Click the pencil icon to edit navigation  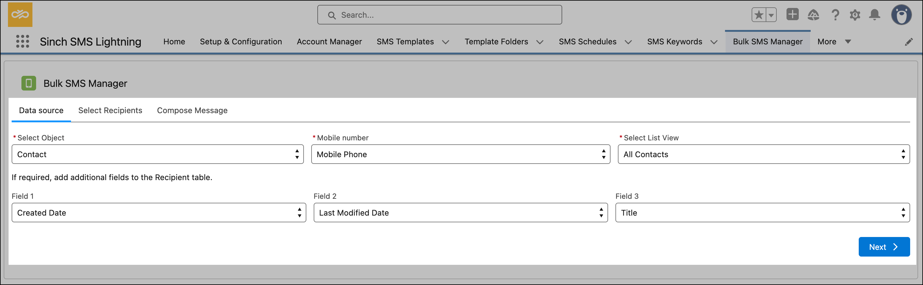point(909,42)
